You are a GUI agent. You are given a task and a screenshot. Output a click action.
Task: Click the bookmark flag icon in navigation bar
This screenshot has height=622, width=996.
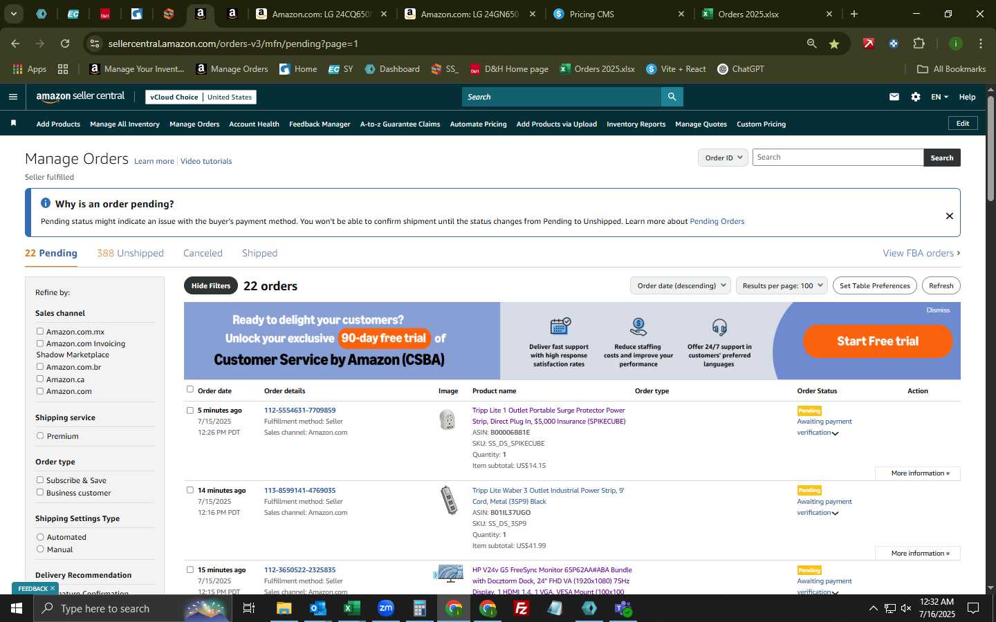point(13,123)
